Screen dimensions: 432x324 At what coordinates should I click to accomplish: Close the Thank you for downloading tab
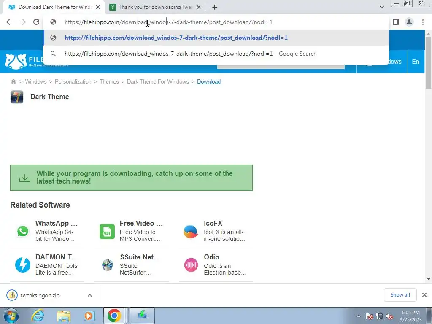click(x=199, y=7)
